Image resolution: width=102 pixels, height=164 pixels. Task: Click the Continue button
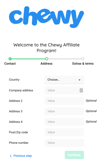click(74, 155)
